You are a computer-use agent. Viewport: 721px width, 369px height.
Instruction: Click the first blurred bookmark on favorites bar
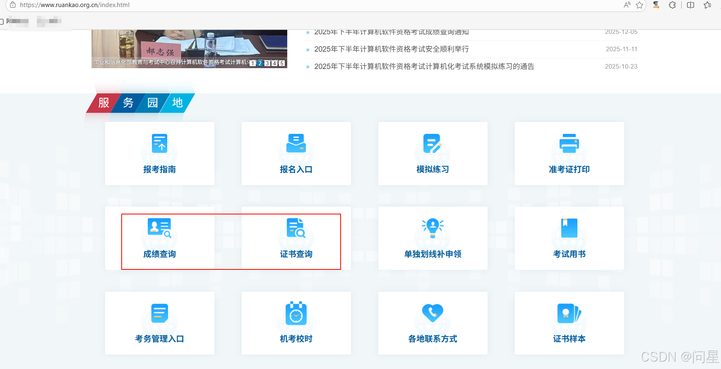click(x=18, y=21)
